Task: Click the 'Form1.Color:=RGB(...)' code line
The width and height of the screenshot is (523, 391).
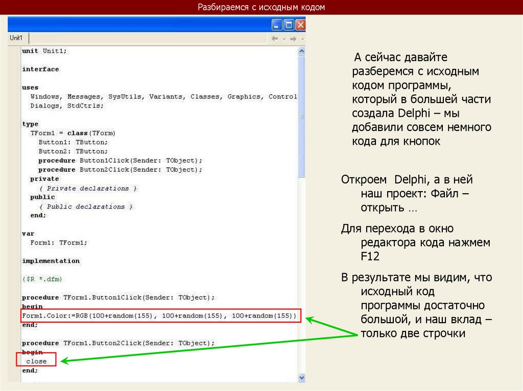Action: [159, 316]
